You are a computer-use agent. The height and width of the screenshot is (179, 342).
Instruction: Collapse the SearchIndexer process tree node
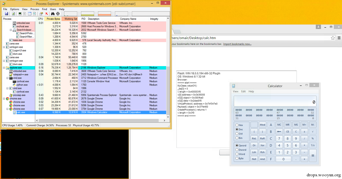(x=11, y=30)
